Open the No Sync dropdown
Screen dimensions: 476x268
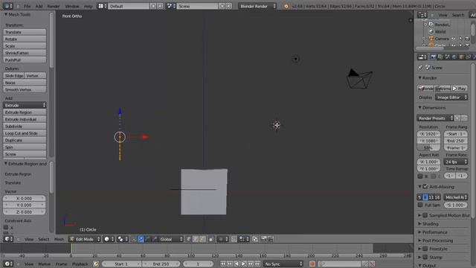pyautogui.click(x=283, y=264)
